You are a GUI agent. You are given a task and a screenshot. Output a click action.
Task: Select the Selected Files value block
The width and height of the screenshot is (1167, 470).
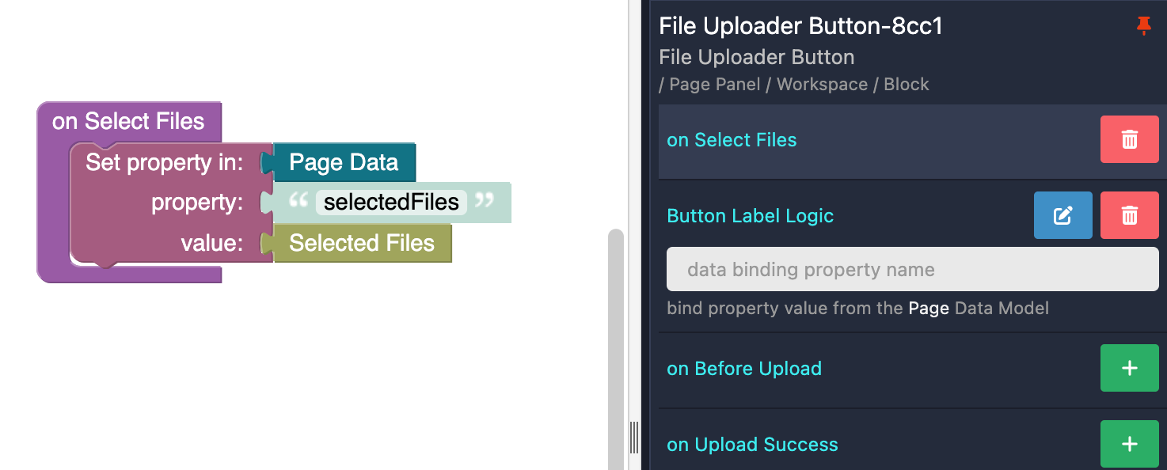[x=362, y=243]
